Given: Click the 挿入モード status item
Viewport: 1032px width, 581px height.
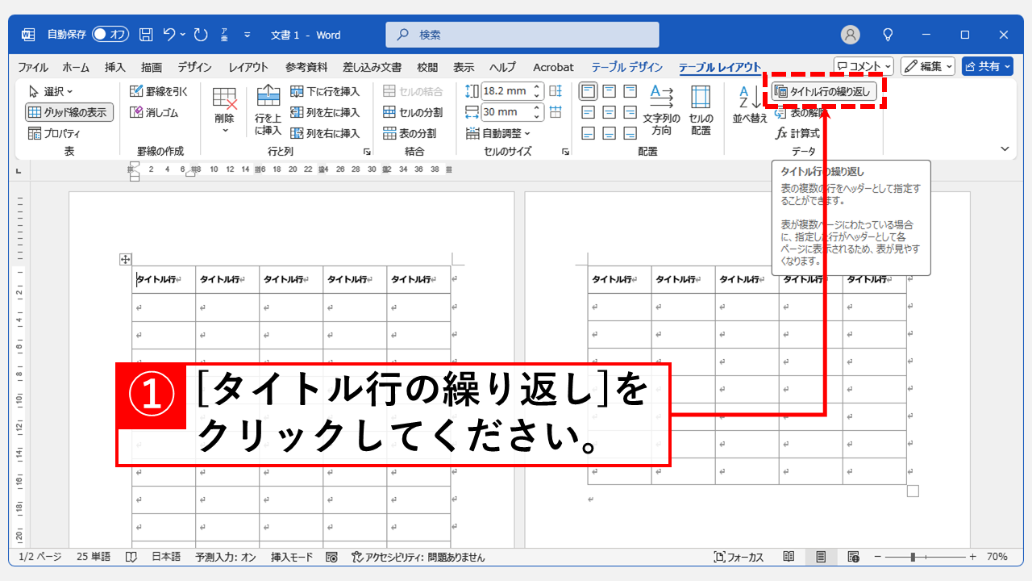Looking at the screenshot, I should click(292, 557).
